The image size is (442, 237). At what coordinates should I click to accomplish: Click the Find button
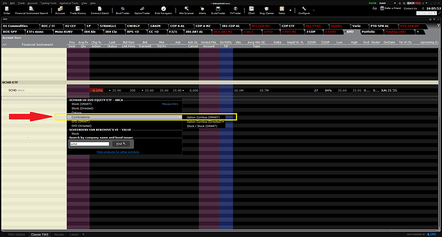121,143
